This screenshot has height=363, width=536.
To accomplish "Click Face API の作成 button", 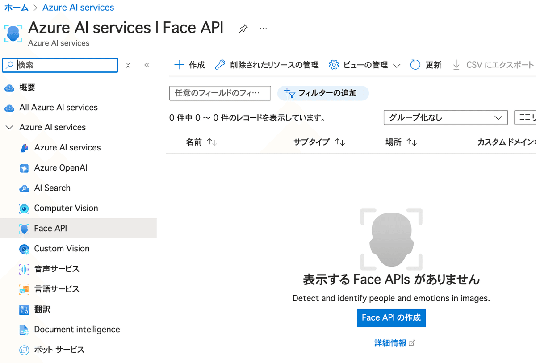I will coord(391,318).
